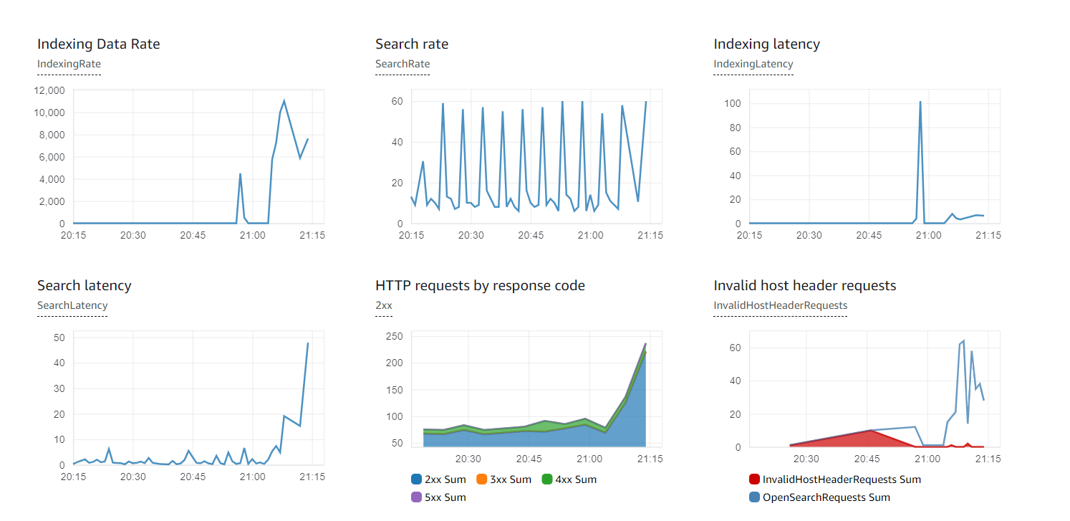1070x521 pixels.
Task: Select the Search rate title
Action: click(x=412, y=44)
